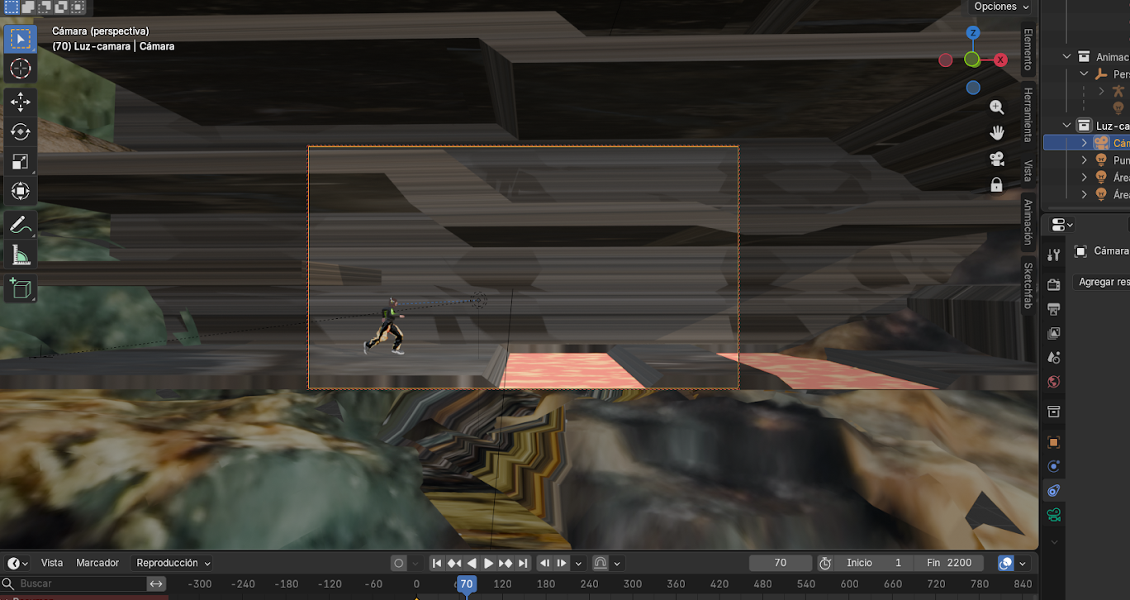Jump to the timeline's last frame
The height and width of the screenshot is (600, 1130).
523,564
